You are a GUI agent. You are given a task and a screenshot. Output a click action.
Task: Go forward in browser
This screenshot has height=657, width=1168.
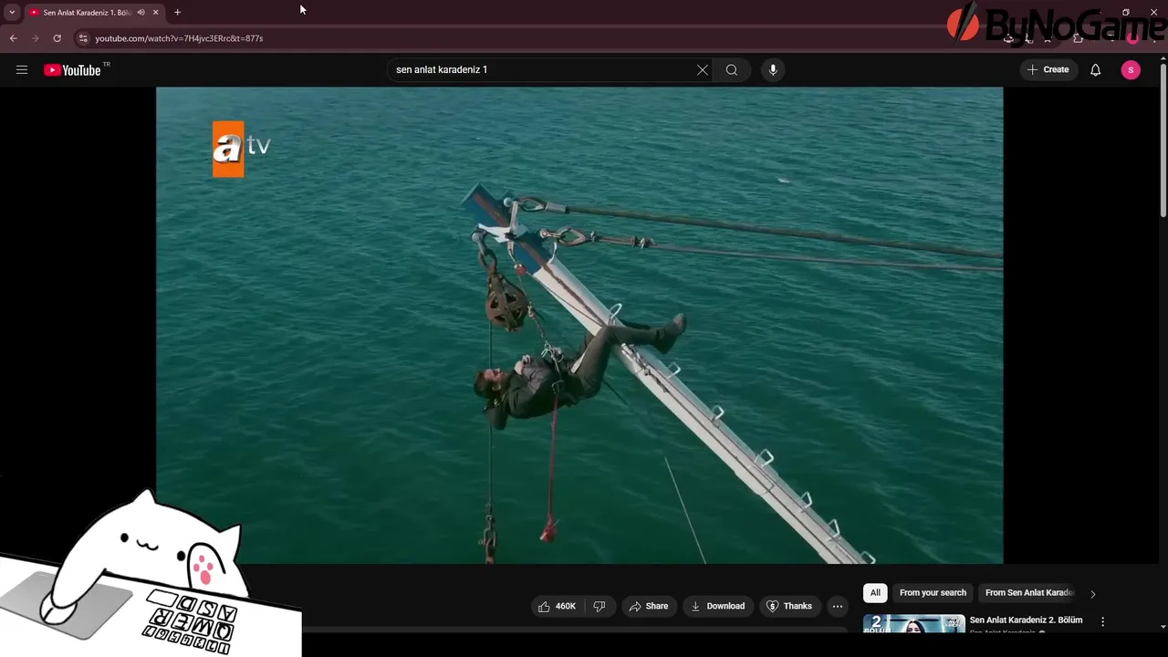click(x=35, y=38)
